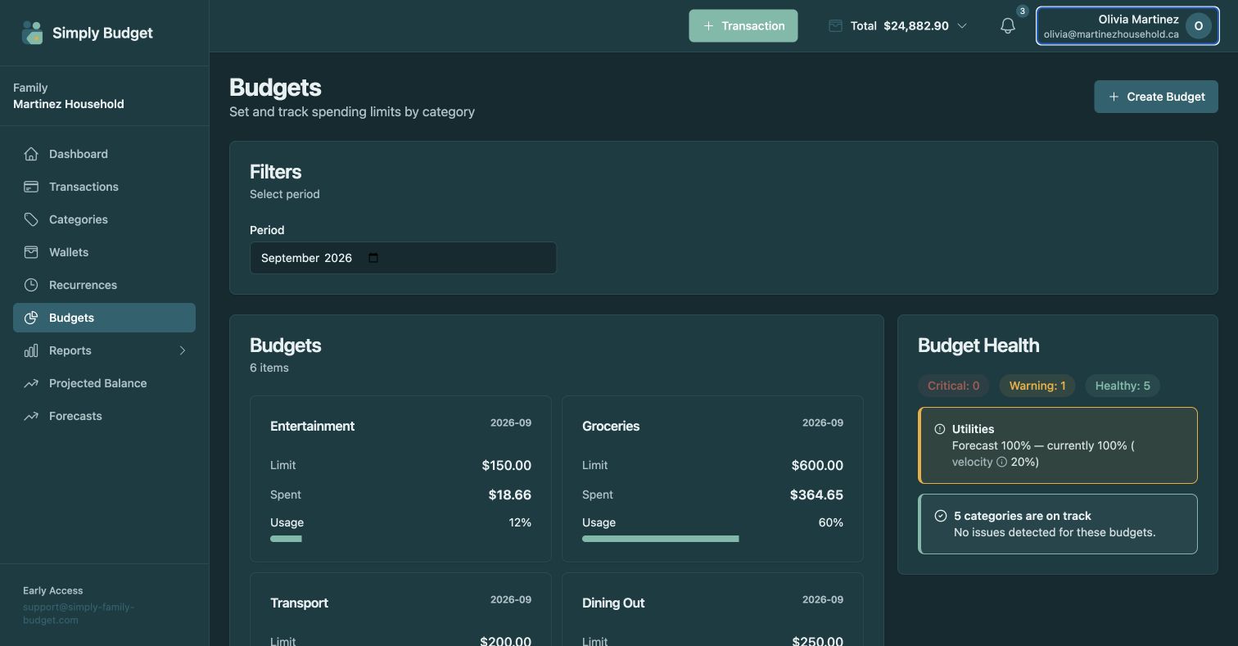This screenshot has height=646, width=1238.
Task: Click the Utilities warning title
Action: (x=973, y=429)
